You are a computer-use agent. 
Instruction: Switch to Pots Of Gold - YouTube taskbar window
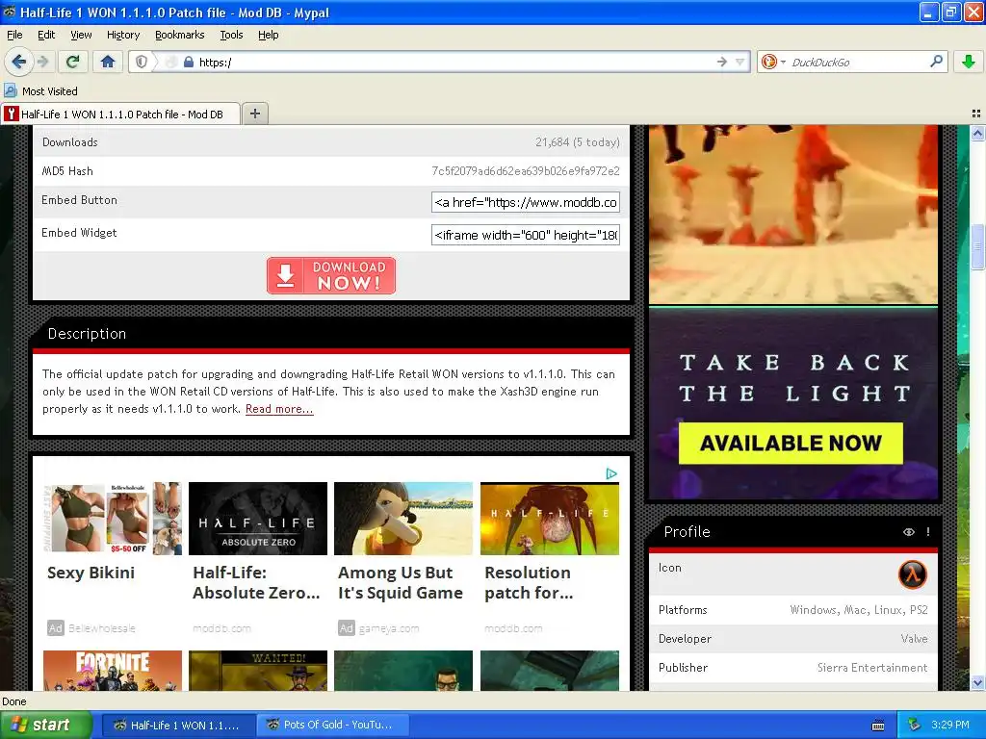pyautogui.click(x=332, y=726)
